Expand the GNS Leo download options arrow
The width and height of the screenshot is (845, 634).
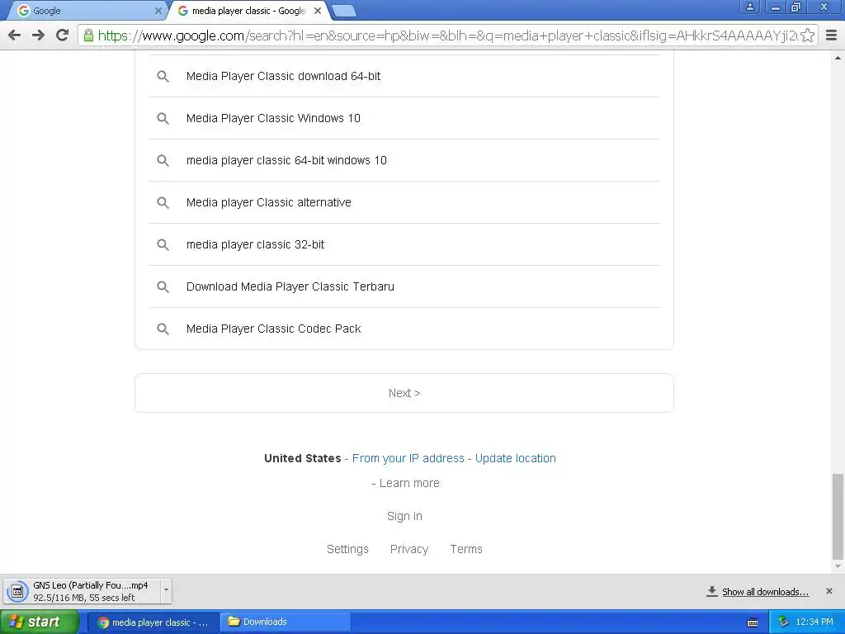click(x=166, y=590)
